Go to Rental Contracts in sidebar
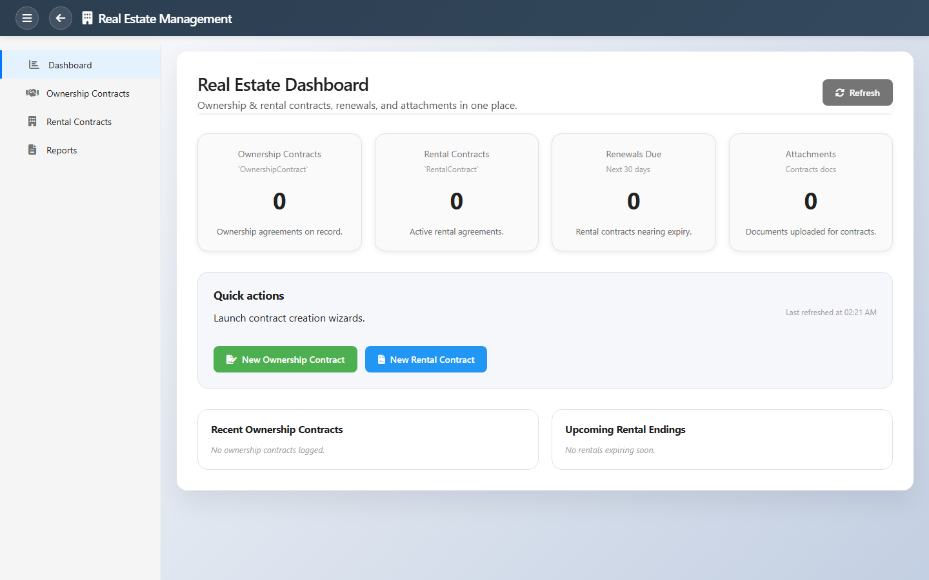Viewport: 929px width, 580px height. click(x=79, y=122)
